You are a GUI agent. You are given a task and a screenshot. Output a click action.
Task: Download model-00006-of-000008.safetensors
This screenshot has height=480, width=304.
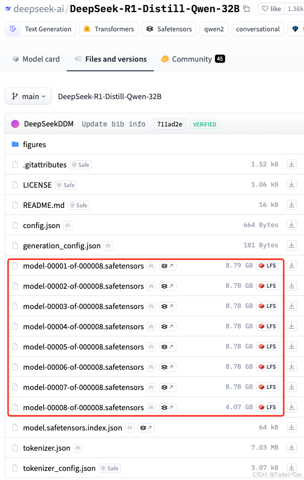(x=292, y=366)
